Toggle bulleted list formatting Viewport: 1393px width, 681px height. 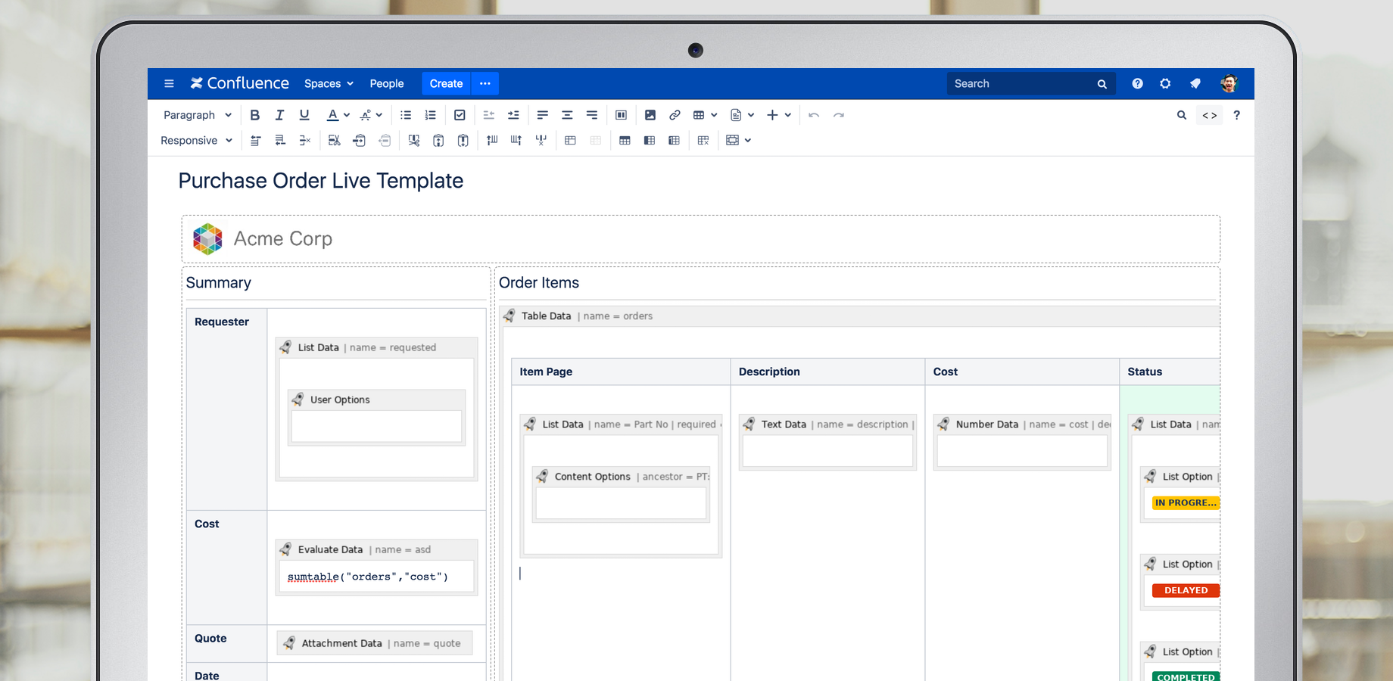405,114
